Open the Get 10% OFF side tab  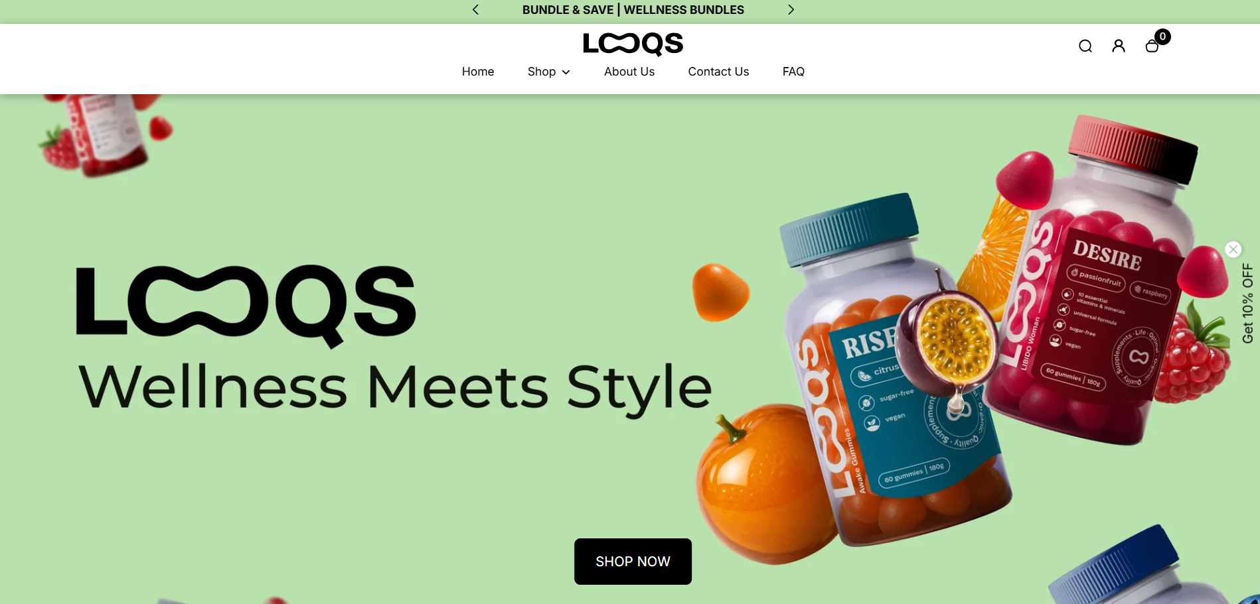coord(1247,304)
